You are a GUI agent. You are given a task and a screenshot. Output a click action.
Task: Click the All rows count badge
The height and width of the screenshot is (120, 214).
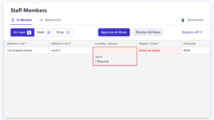coord(29,32)
